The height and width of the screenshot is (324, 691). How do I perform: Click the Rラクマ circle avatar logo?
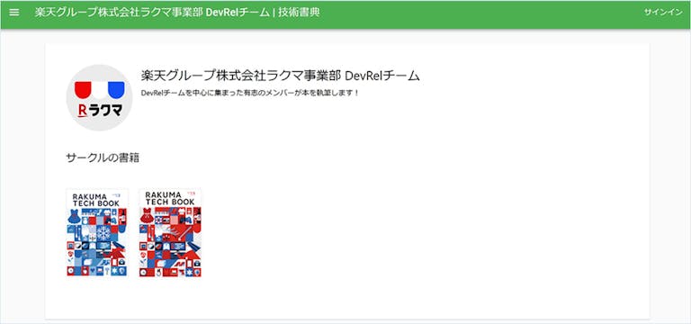(99, 98)
